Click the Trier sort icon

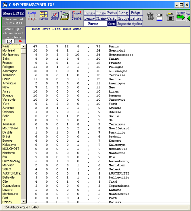point(65,16)
